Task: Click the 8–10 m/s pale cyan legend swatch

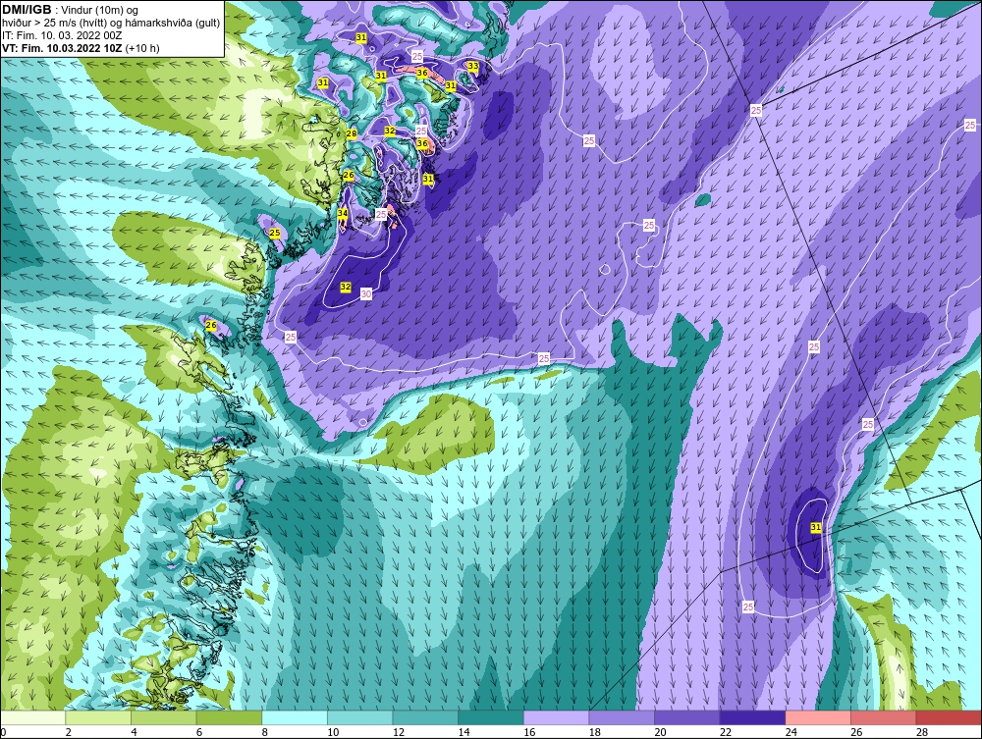Action: tap(295, 717)
